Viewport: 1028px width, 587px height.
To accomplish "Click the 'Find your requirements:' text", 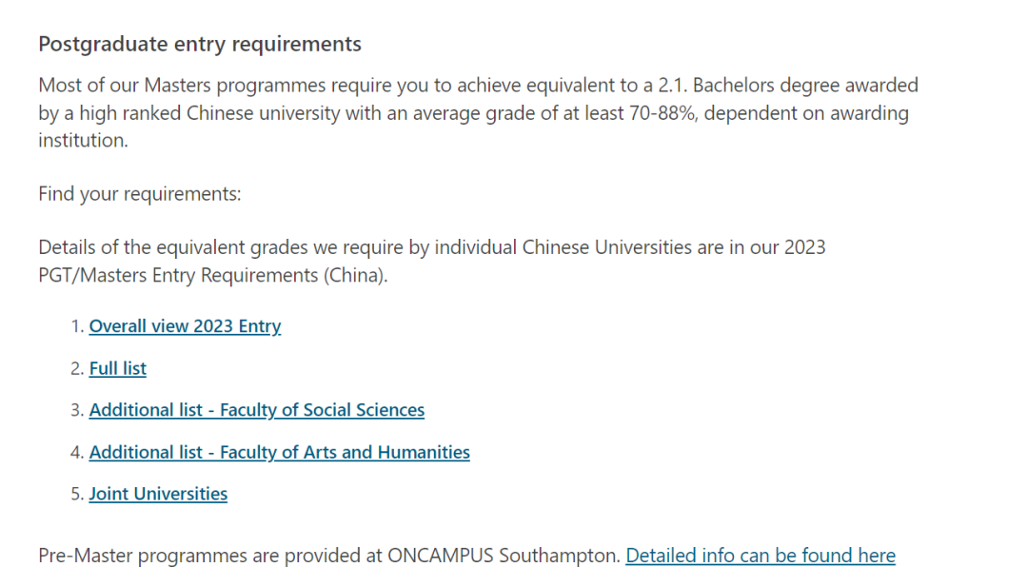I will tap(140, 194).
